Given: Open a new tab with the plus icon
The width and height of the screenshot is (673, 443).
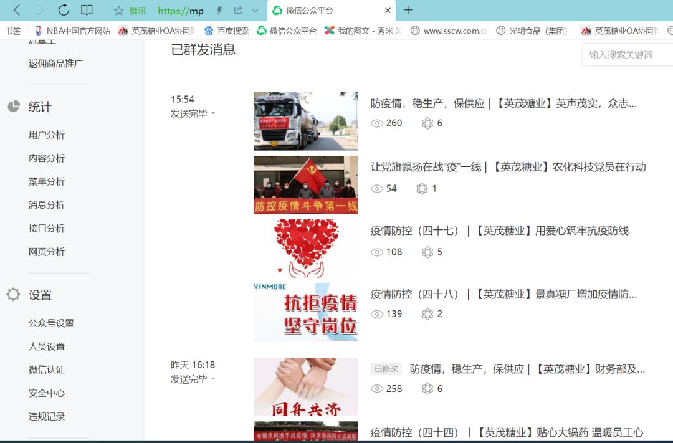Looking at the screenshot, I should 408,10.
